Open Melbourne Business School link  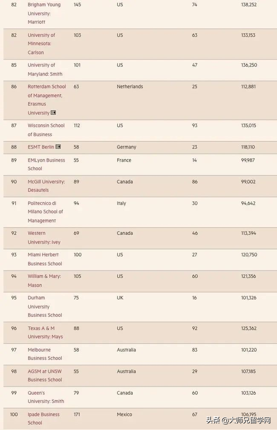coord(45,354)
